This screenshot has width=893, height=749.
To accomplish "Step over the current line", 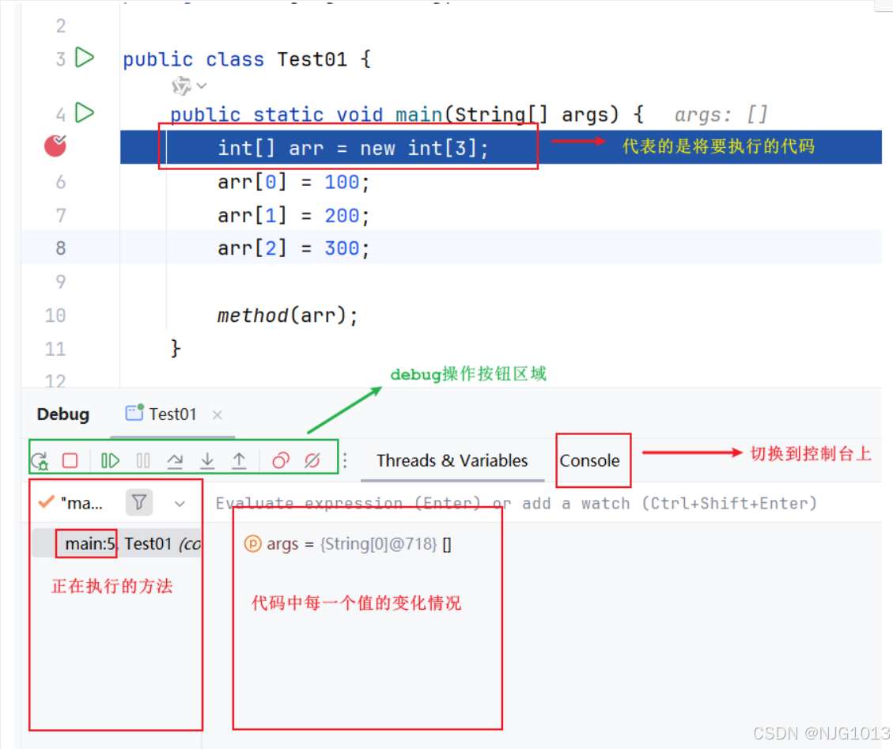I will (175, 460).
